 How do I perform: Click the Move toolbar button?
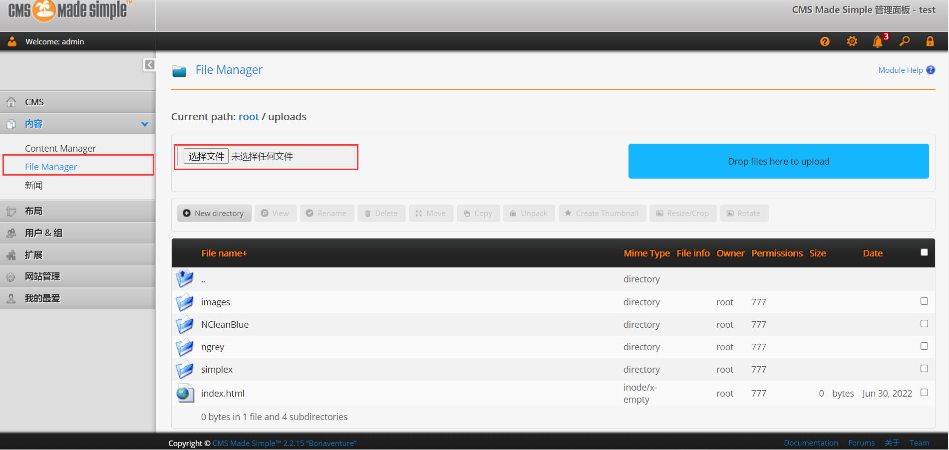click(x=431, y=213)
